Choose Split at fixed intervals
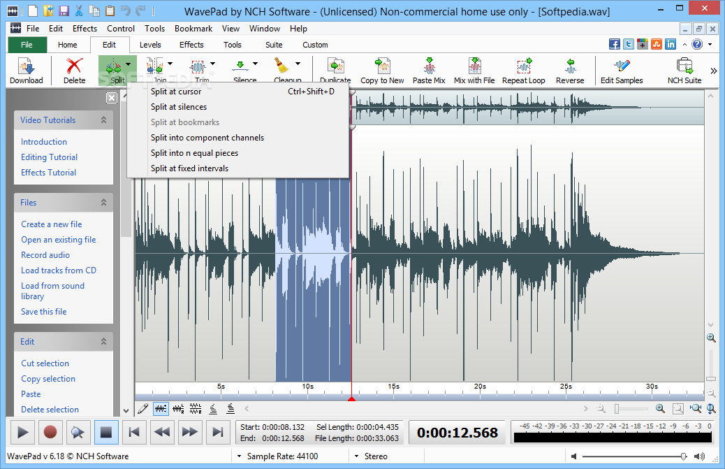The width and height of the screenshot is (725, 469). (x=237, y=168)
